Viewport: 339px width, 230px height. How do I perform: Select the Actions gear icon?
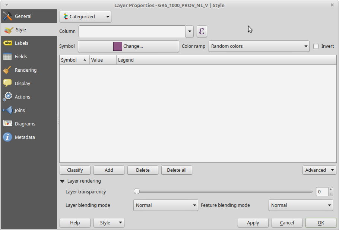point(7,97)
